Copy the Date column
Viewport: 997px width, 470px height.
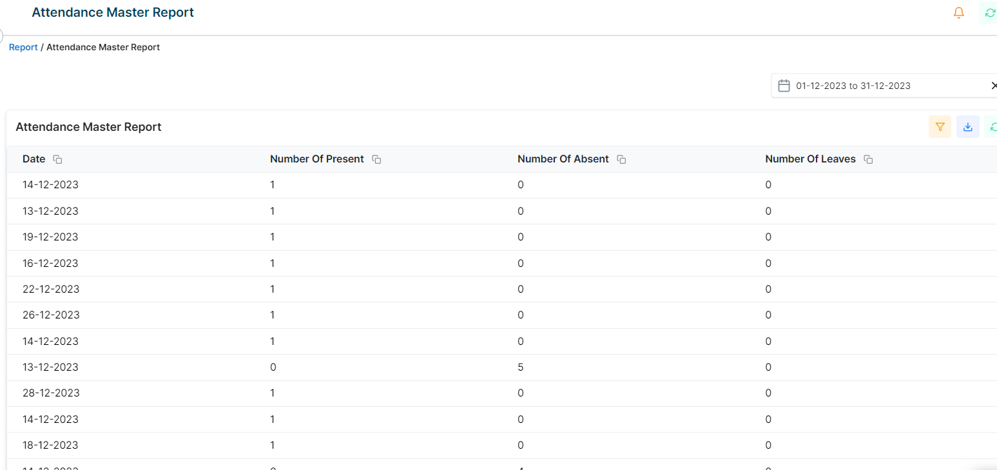pyautogui.click(x=58, y=159)
